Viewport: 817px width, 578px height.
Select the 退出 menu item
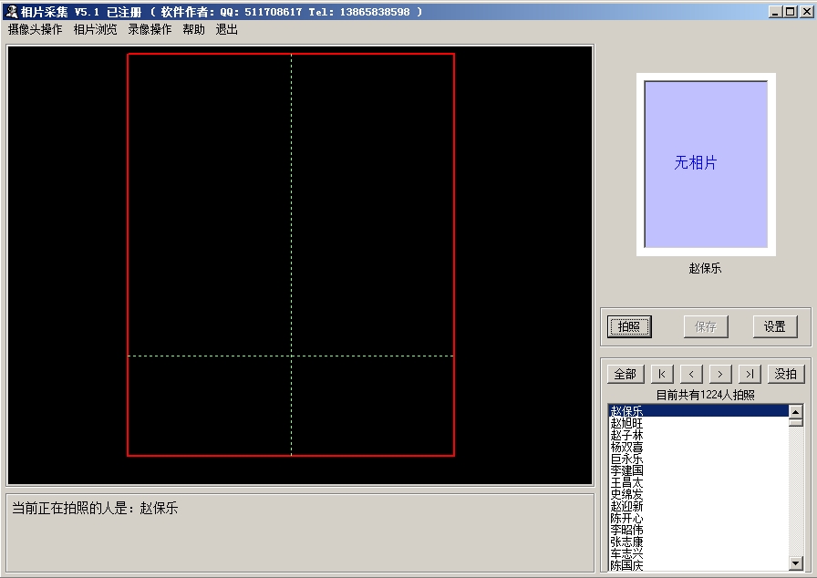[x=227, y=30]
